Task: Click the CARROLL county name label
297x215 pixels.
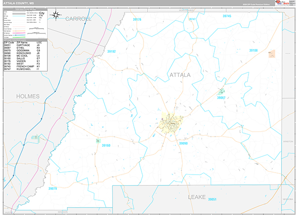Action: (78, 19)
